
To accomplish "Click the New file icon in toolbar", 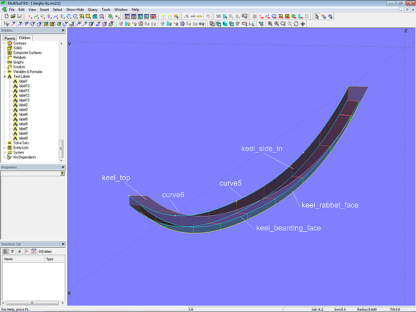I will (x=6, y=17).
